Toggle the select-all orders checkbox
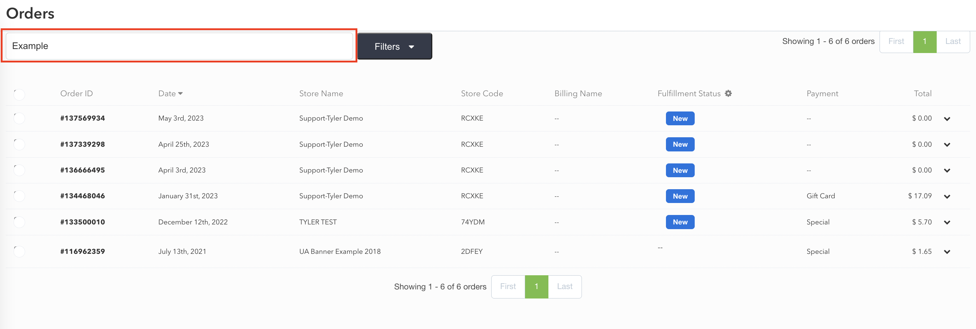The image size is (976, 329). point(19,94)
